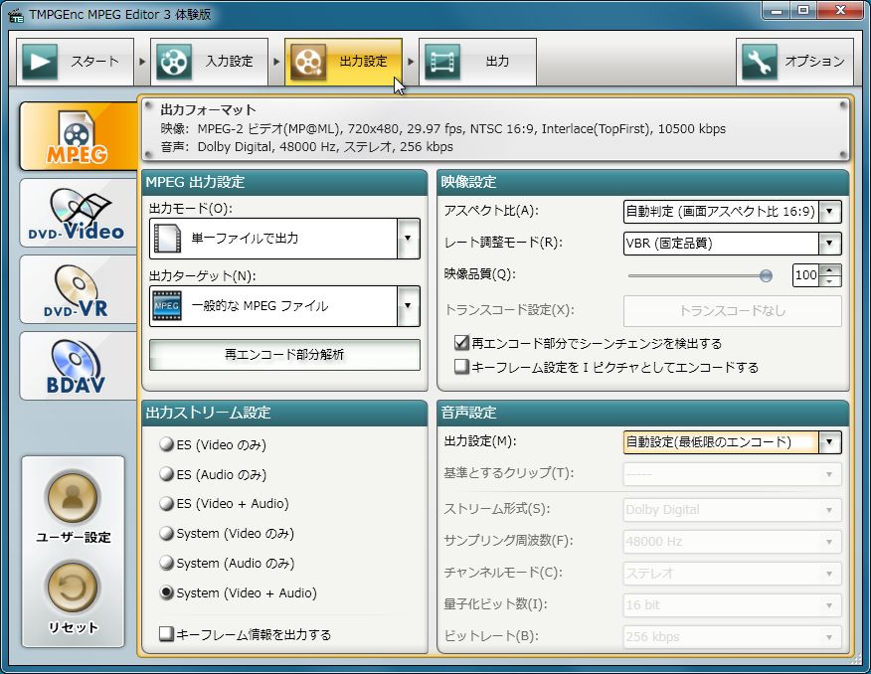Open the レート調整モード dropdown

(x=829, y=244)
